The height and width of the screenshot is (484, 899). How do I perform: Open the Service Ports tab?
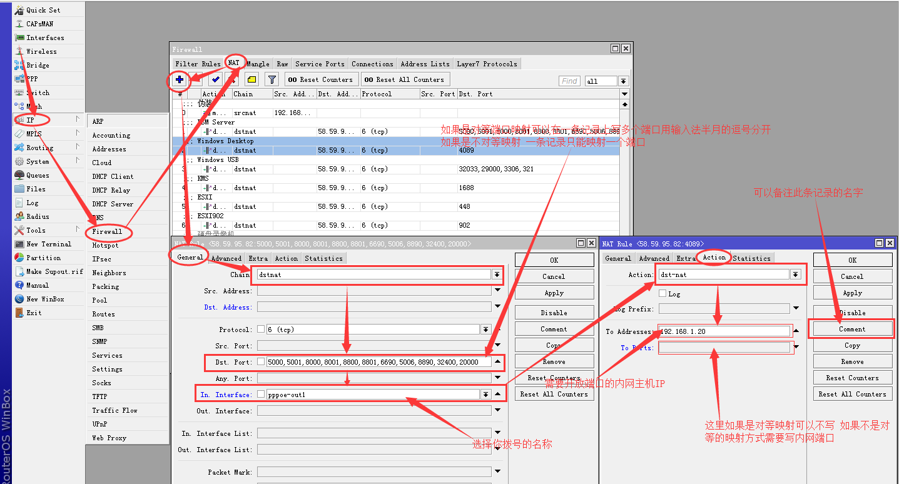tap(320, 64)
